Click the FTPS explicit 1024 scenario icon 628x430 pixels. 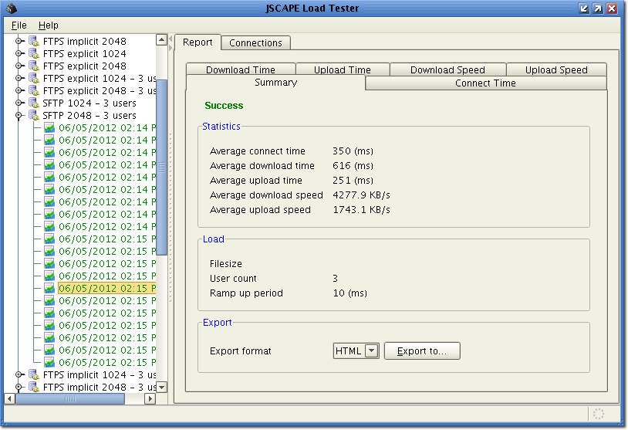click(x=34, y=54)
